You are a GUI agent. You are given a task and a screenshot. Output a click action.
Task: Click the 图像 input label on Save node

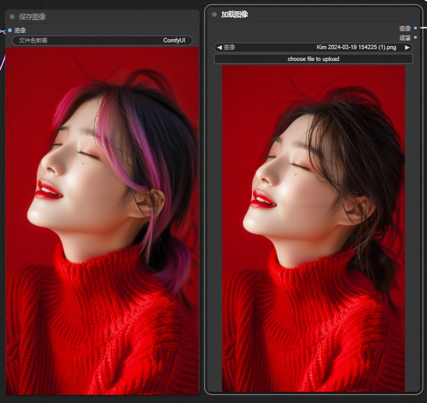[20, 30]
